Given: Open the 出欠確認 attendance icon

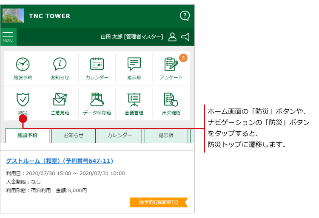Looking at the screenshot, I should coord(171,99).
